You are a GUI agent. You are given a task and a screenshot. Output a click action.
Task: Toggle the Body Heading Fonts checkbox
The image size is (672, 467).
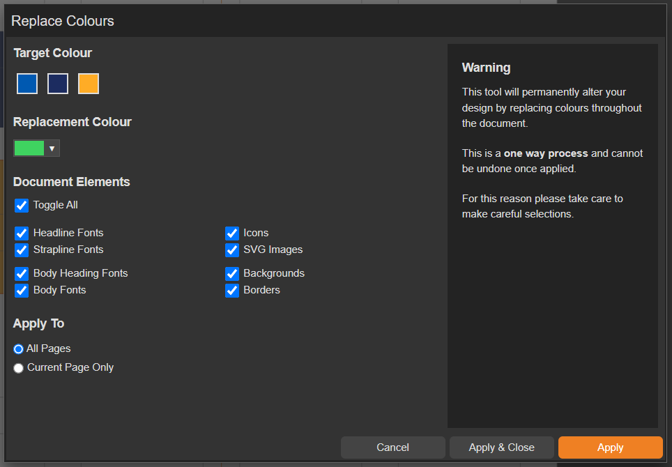22,274
